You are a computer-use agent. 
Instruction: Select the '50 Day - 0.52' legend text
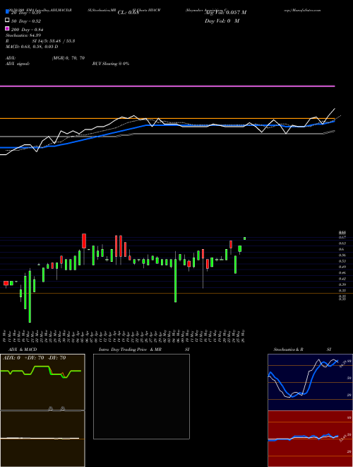click(x=26, y=21)
